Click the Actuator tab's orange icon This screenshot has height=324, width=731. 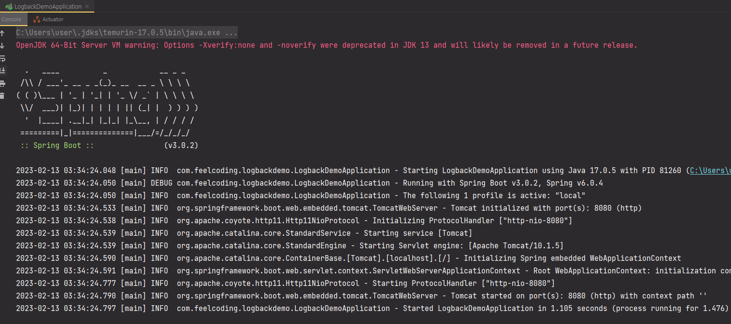pyautogui.click(x=37, y=19)
